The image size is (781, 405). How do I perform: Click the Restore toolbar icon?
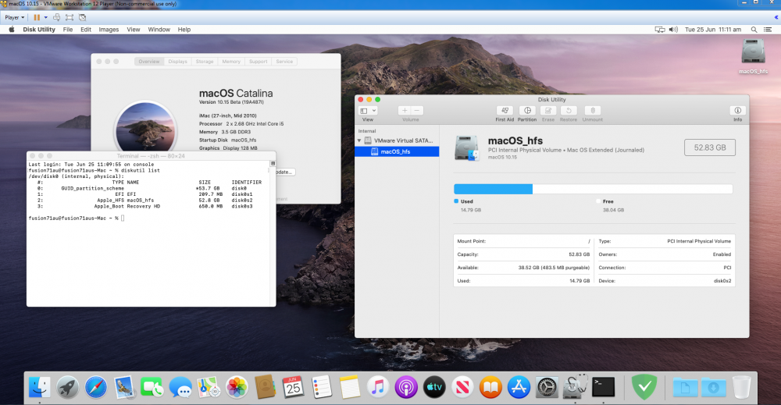click(x=569, y=111)
